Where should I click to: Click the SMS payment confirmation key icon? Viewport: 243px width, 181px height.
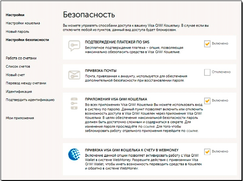point(74,46)
